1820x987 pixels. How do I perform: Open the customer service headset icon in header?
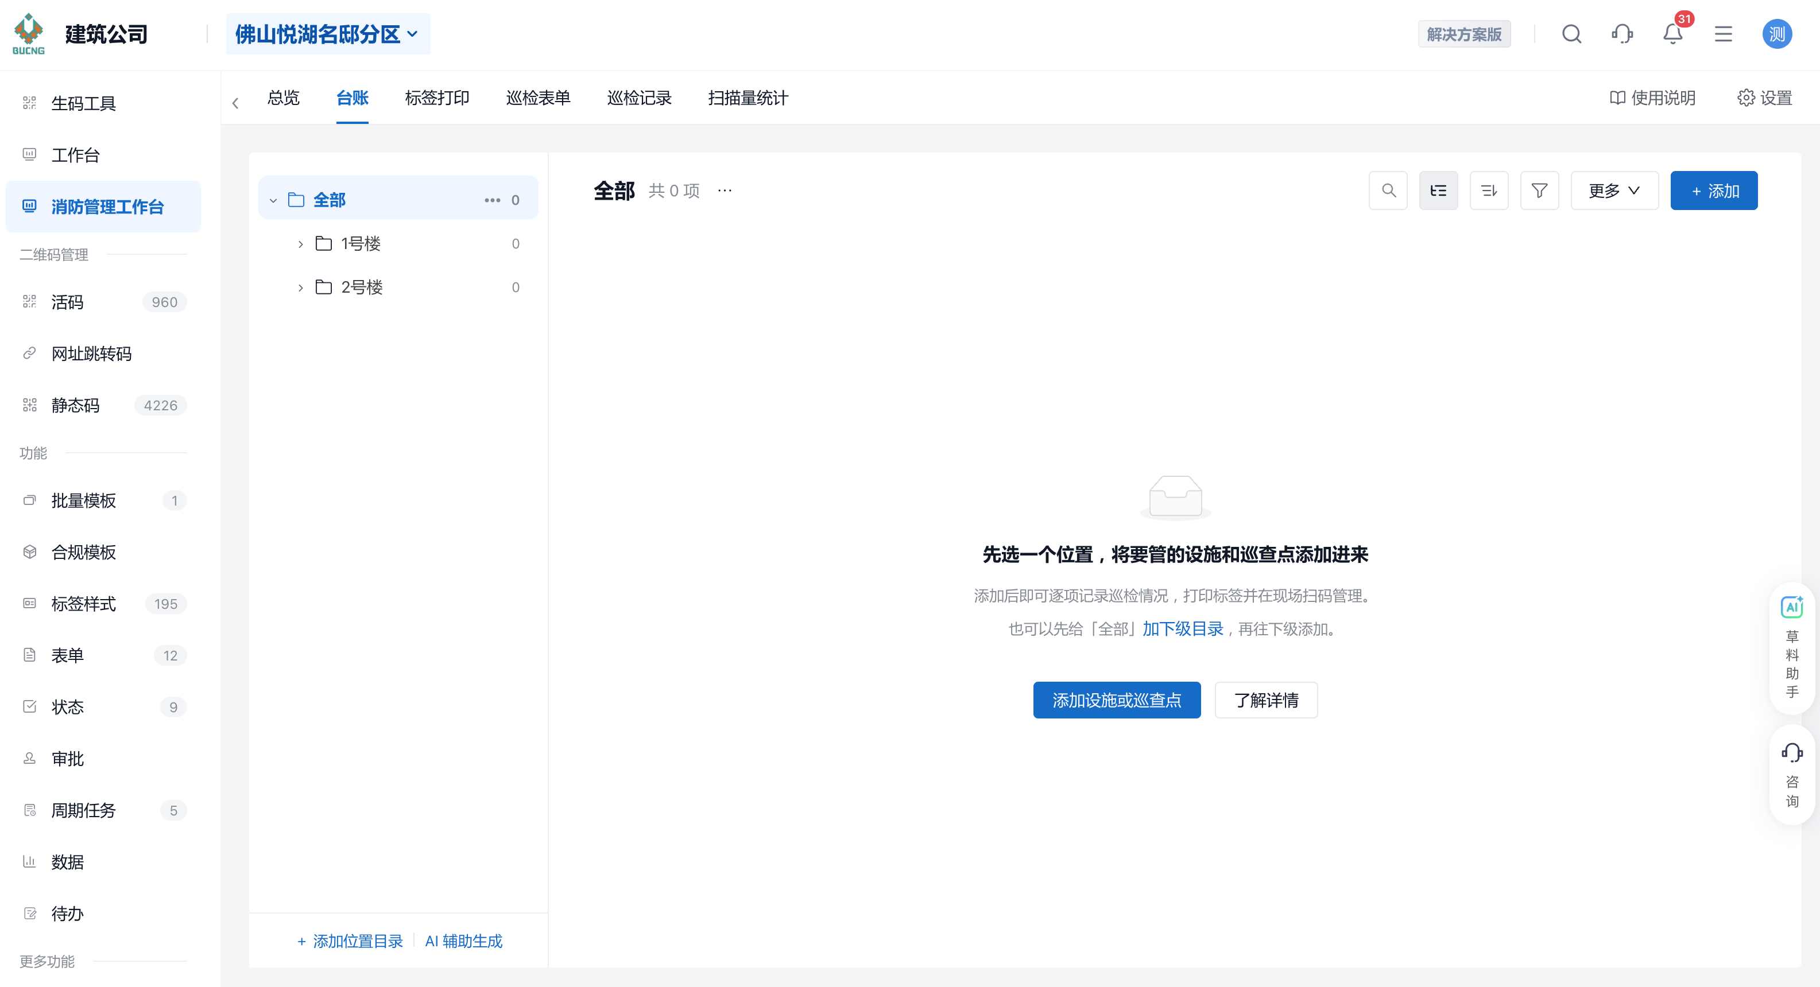click(1622, 34)
